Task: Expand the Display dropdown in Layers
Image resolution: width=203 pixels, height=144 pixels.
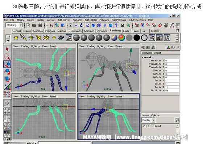Action: (153, 120)
